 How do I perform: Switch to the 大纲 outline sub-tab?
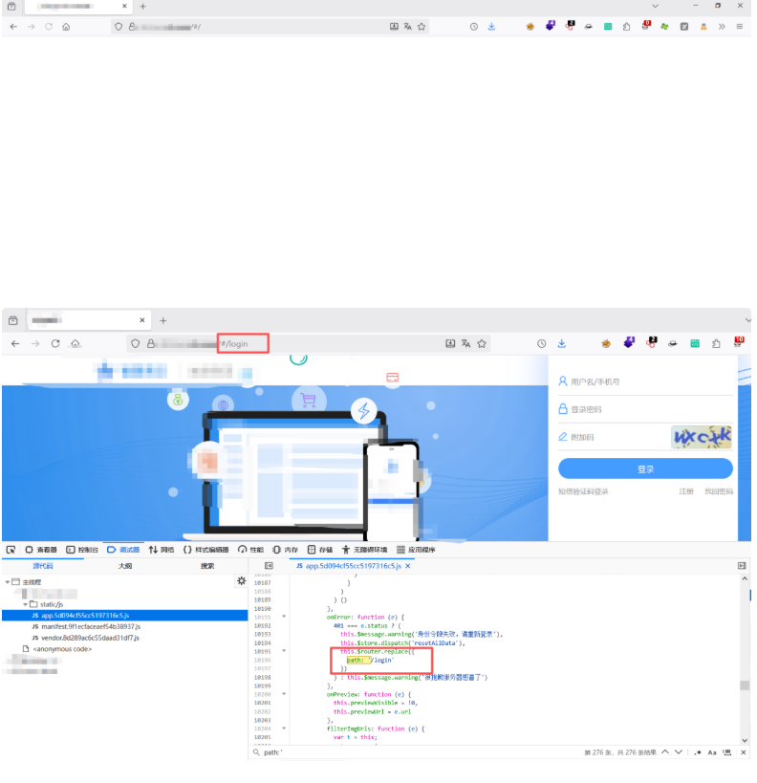(x=125, y=566)
